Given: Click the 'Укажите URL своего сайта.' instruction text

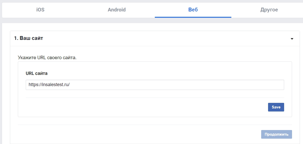Looking at the screenshot, I should (x=47, y=58).
